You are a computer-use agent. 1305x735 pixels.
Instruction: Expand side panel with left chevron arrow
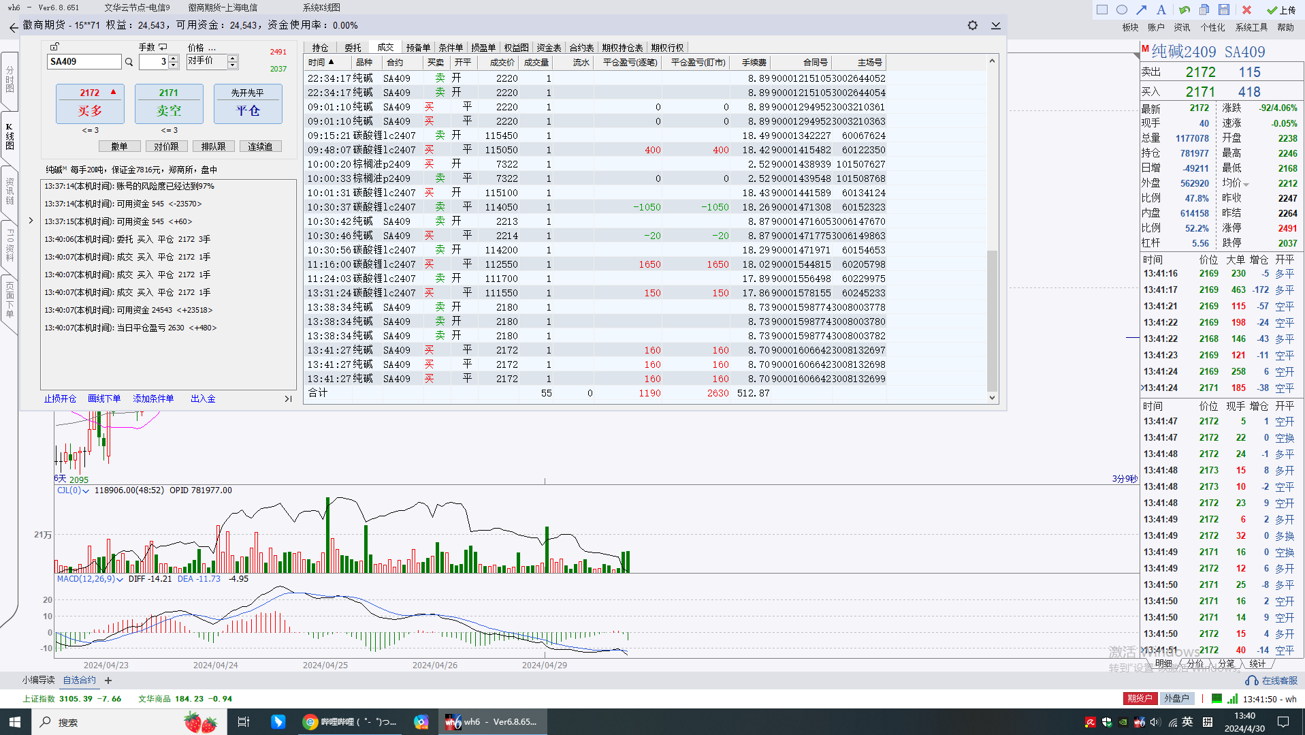[x=31, y=221]
